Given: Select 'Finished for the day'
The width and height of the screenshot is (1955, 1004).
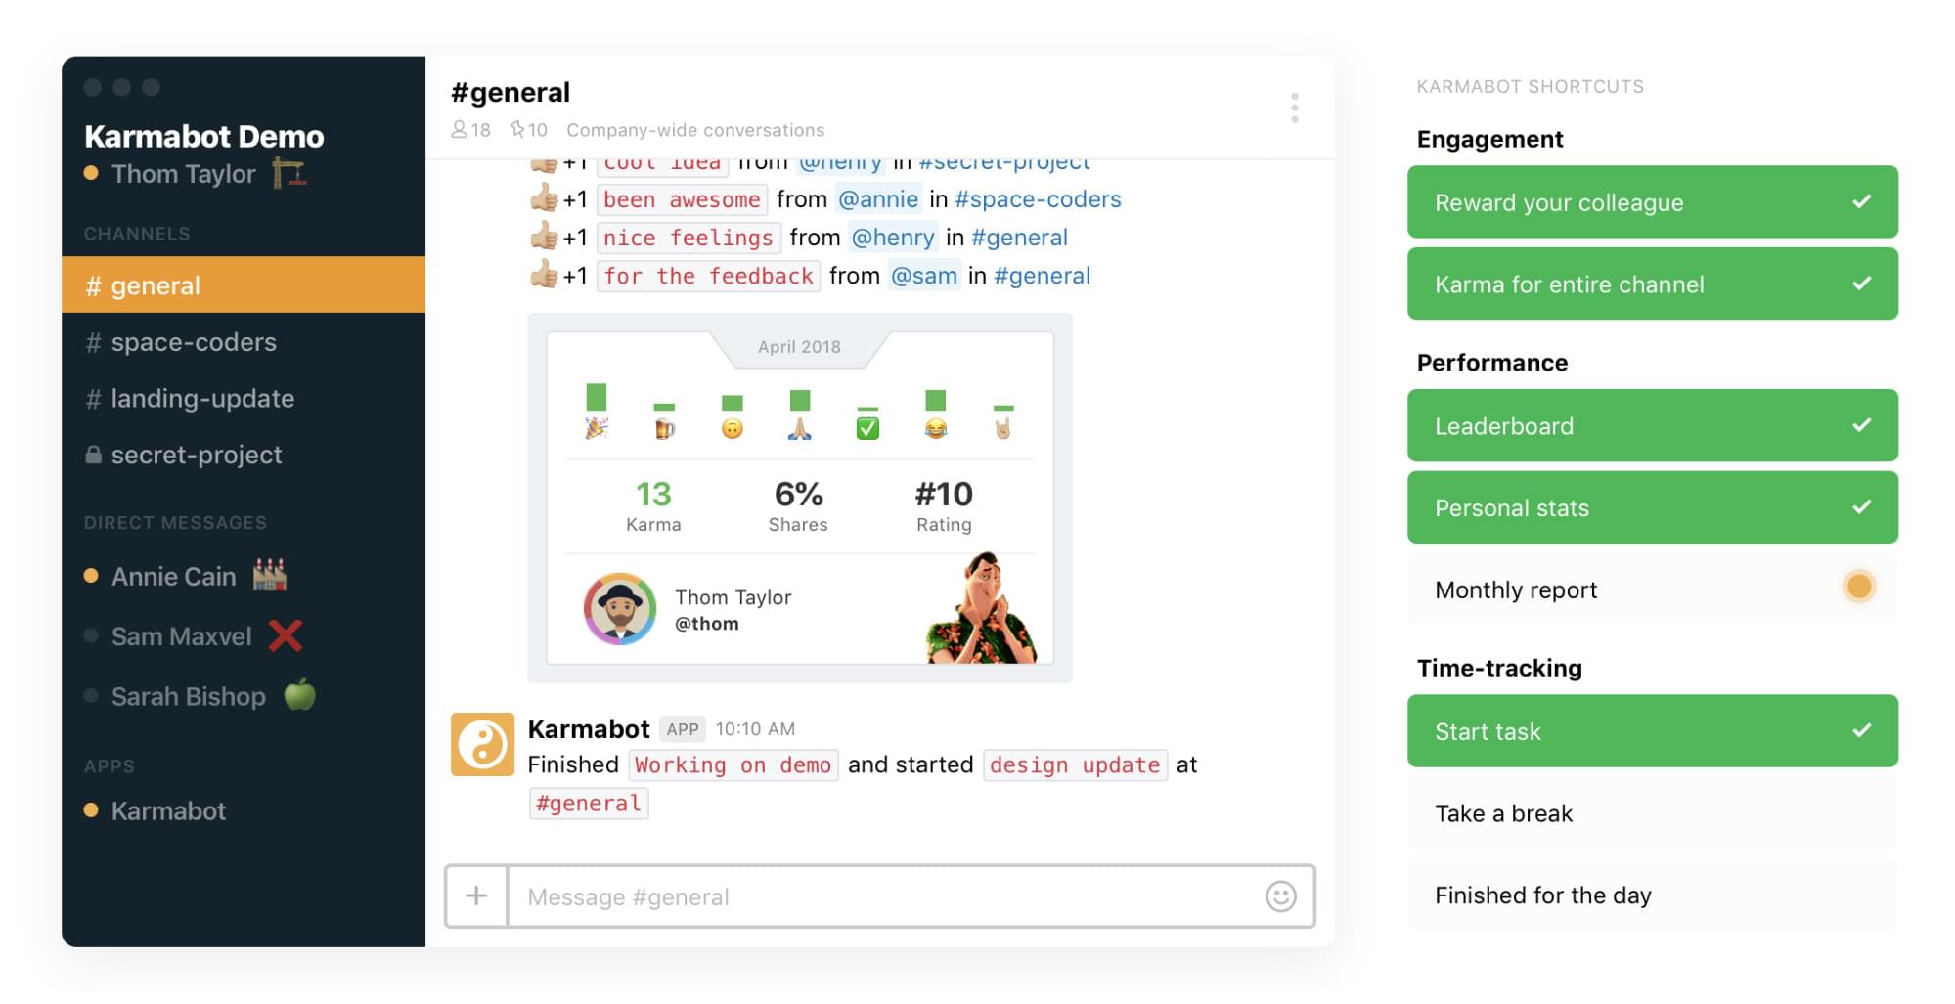Looking at the screenshot, I should (1542, 895).
